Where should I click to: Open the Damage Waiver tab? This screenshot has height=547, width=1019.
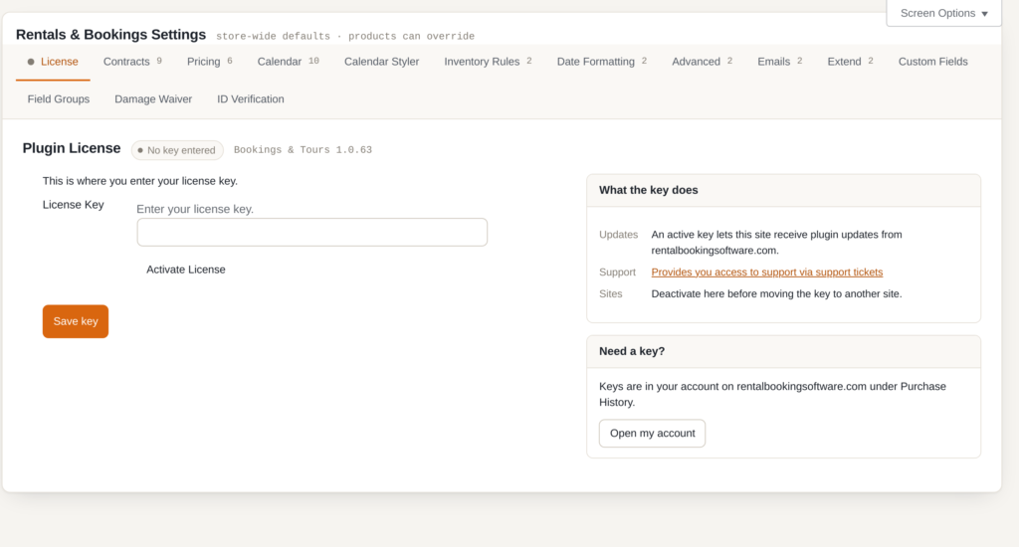pos(153,99)
